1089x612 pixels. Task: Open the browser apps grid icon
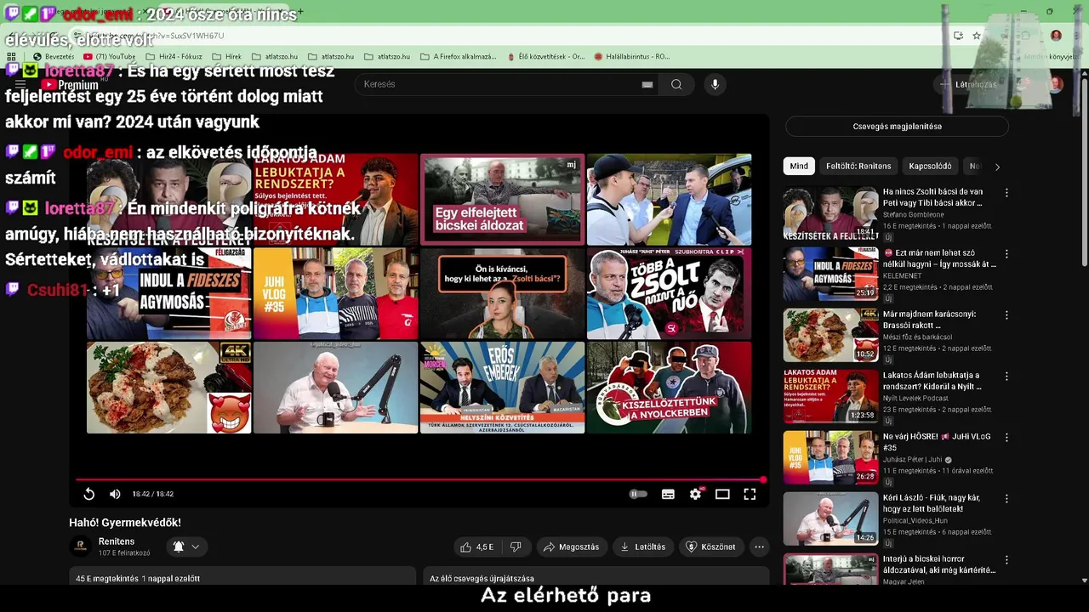point(12,57)
